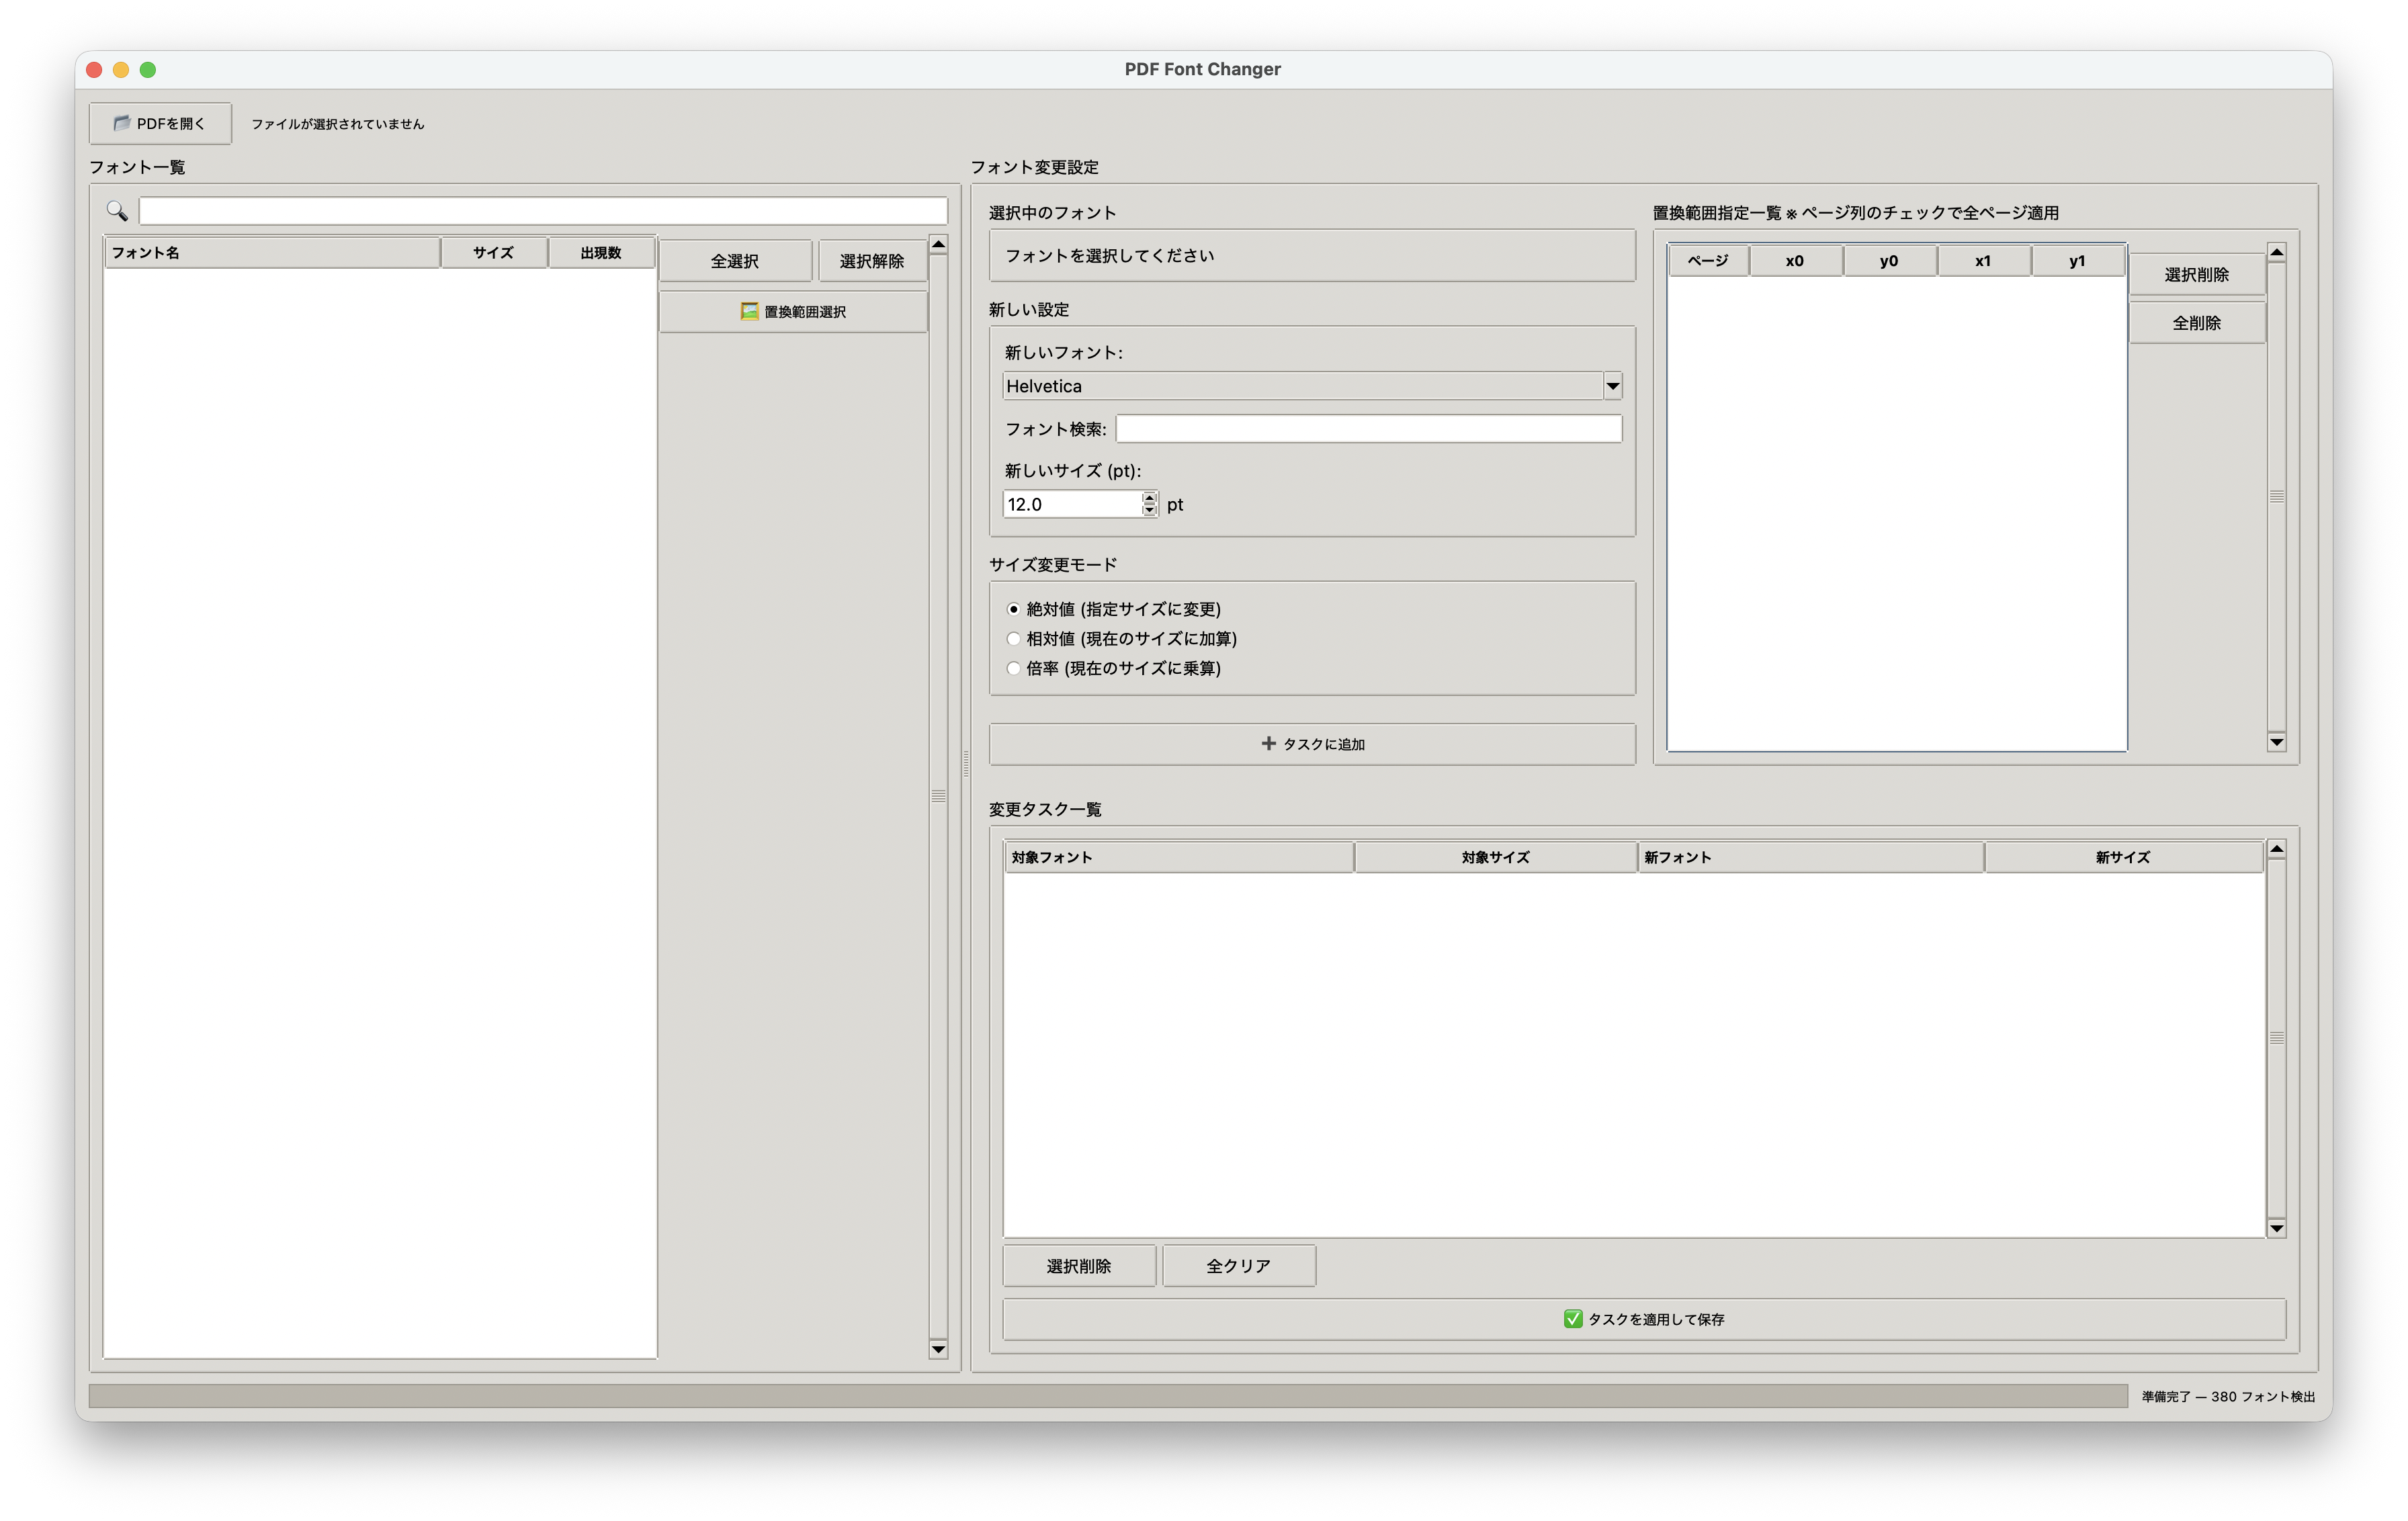Select 倍率 size change mode

tap(1013, 668)
